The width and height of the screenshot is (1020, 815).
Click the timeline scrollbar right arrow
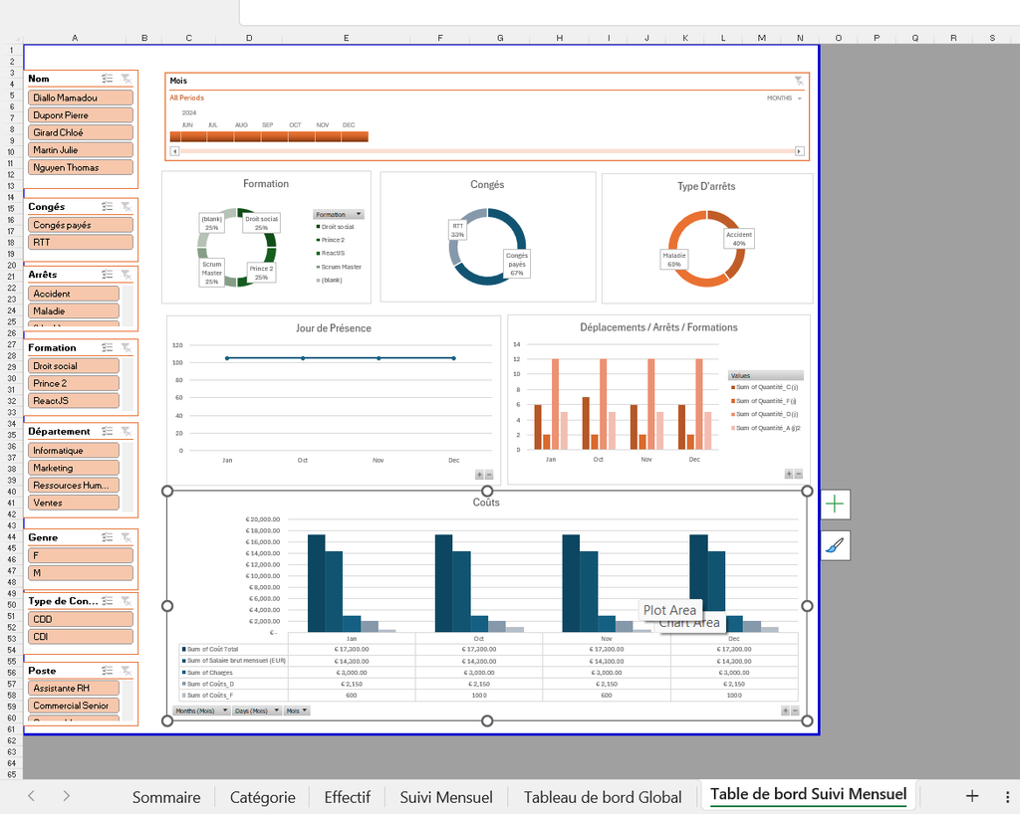(x=800, y=151)
